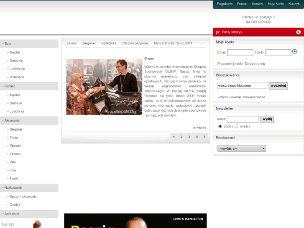Click the shopping cart icon in red bar
Screen dimensions: 304x228
click(x=217, y=32)
